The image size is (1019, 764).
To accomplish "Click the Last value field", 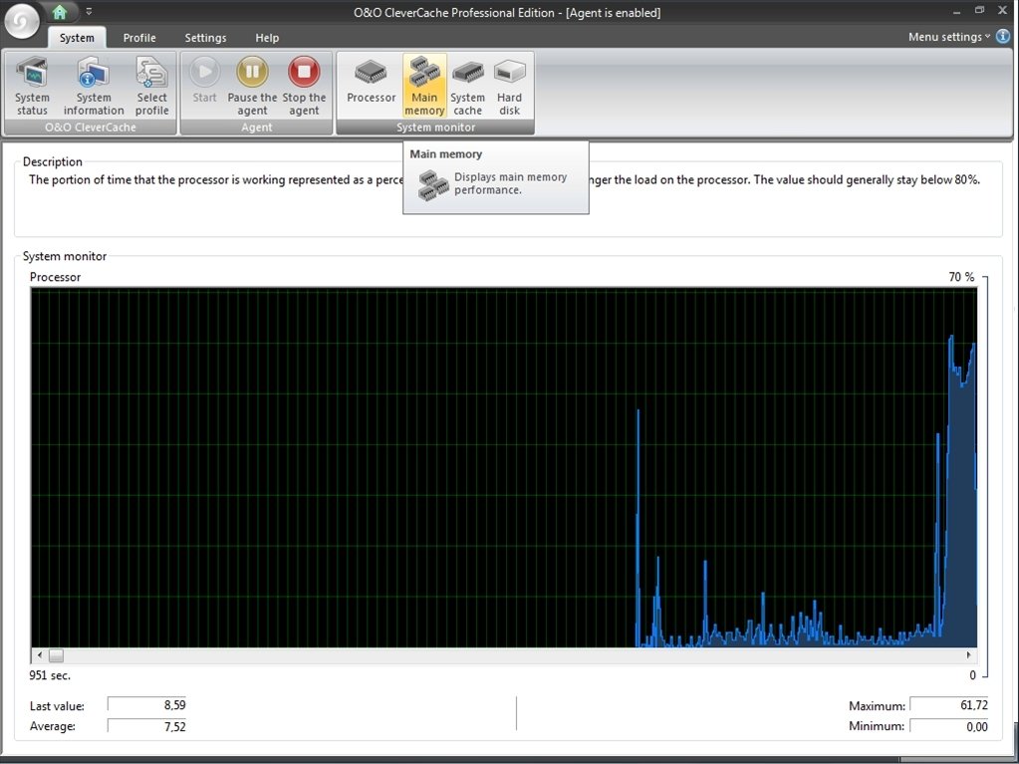I will tap(147, 705).
